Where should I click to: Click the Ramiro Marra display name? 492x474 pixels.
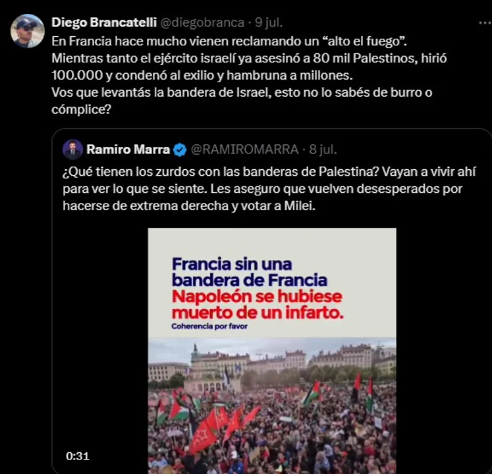click(128, 149)
